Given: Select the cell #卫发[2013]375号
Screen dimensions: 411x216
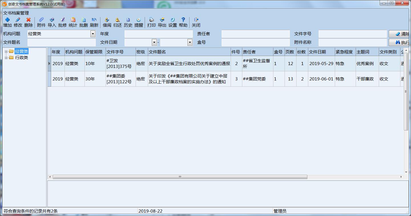Looking at the screenshot, I should point(120,64).
